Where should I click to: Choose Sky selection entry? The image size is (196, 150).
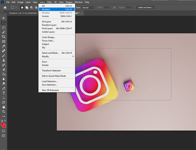(x=57, y=48)
